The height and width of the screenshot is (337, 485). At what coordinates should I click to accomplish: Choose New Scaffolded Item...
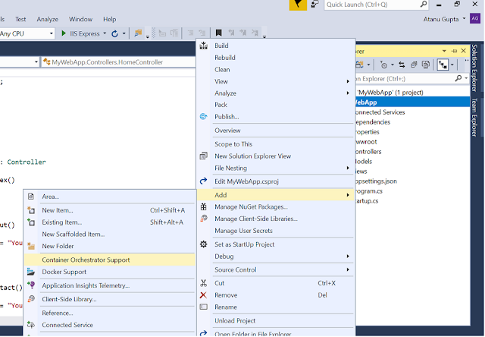coord(109,235)
